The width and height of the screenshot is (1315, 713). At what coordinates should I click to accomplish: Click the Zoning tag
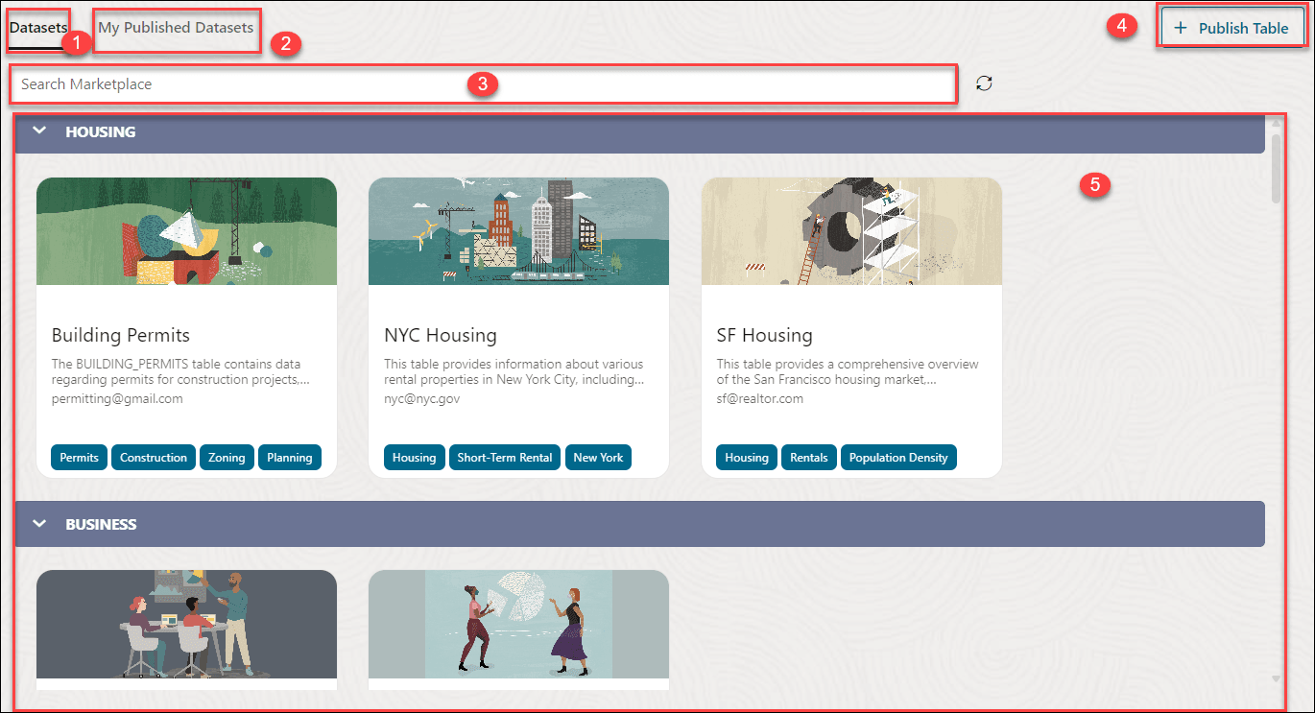pos(227,457)
